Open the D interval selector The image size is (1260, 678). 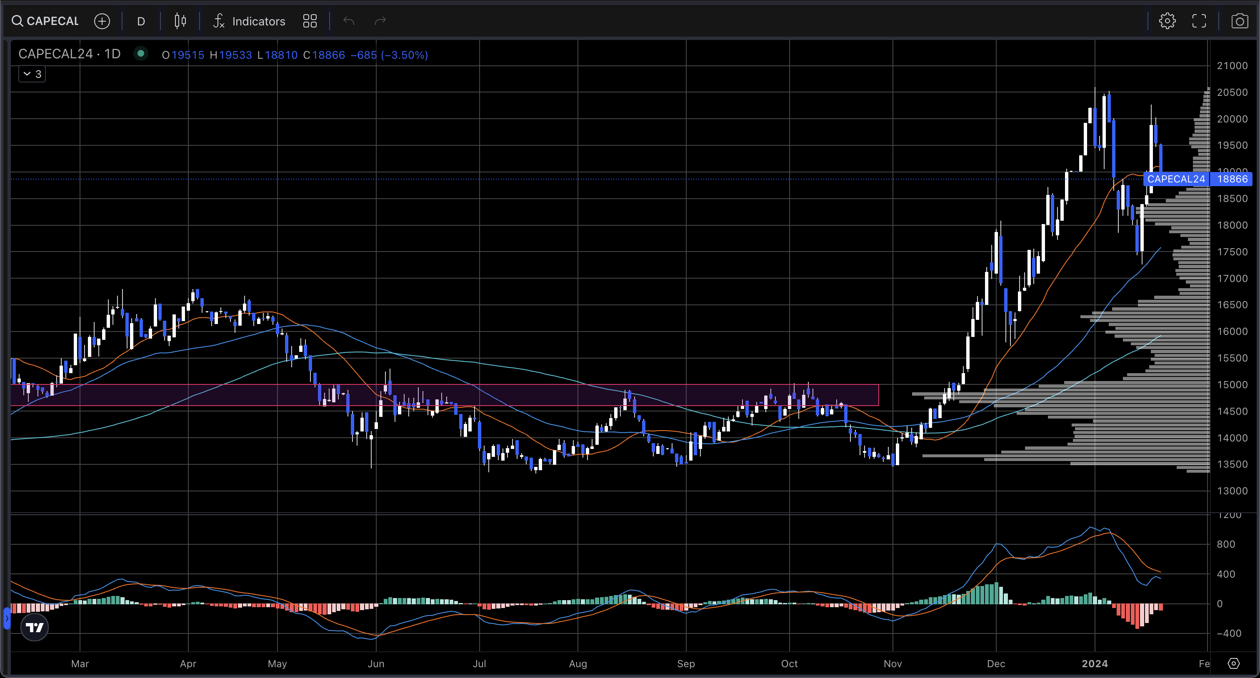pyautogui.click(x=141, y=21)
